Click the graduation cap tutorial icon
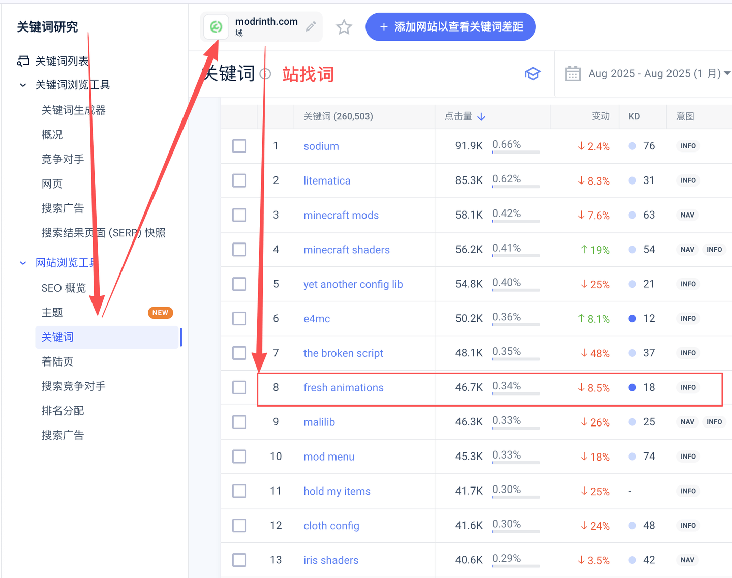Image resolution: width=732 pixels, height=578 pixels. click(x=532, y=74)
